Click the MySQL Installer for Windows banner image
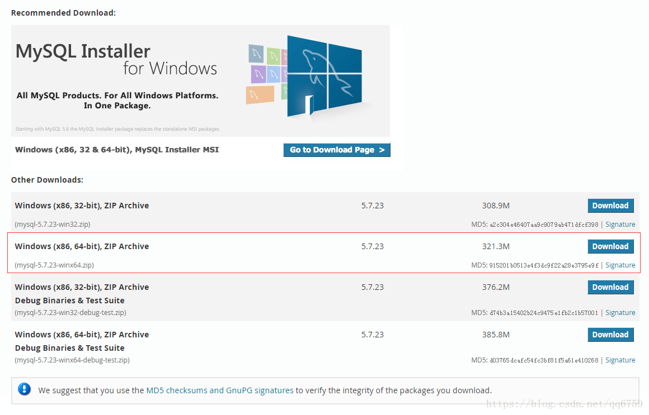 [x=200, y=81]
